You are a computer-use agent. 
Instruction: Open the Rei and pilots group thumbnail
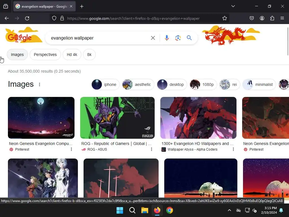click(x=43, y=178)
